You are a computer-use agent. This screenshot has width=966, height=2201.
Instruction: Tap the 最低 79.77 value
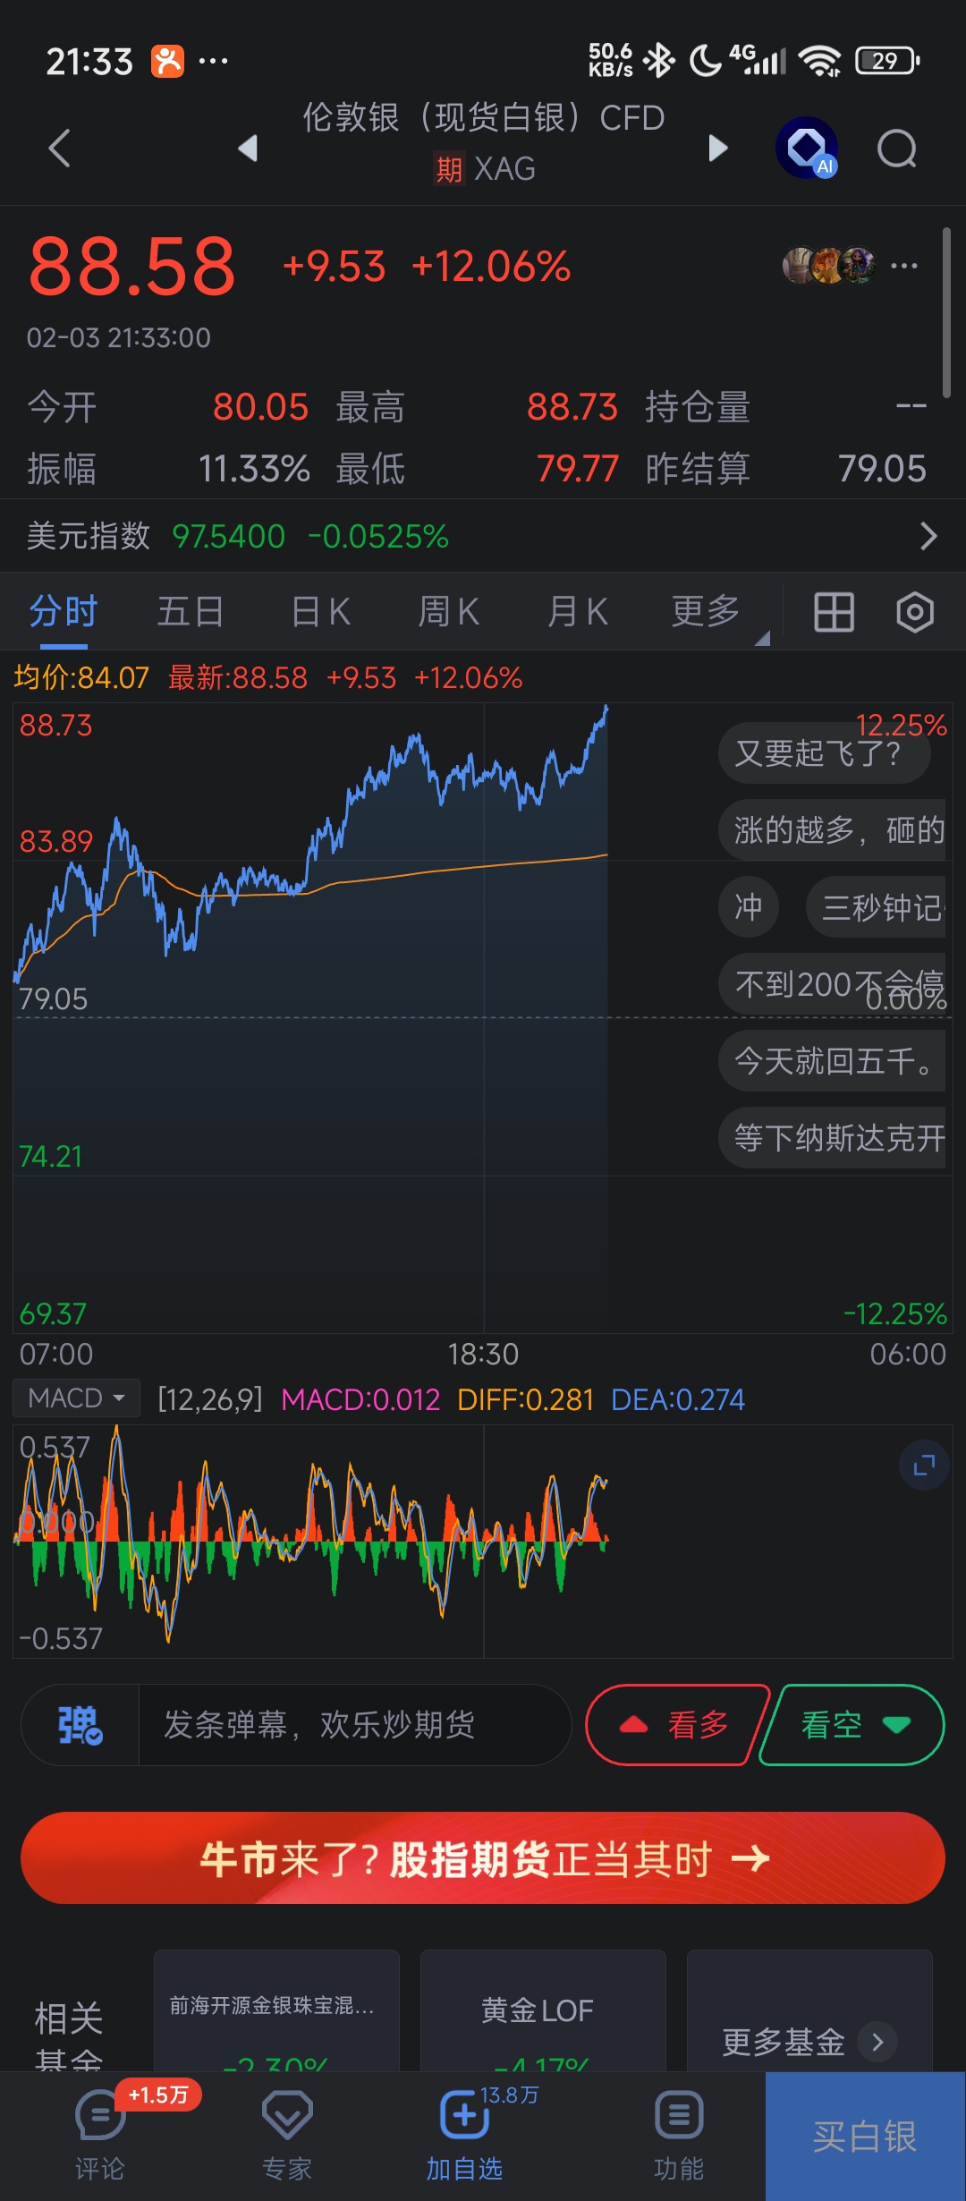click(577, 469)
